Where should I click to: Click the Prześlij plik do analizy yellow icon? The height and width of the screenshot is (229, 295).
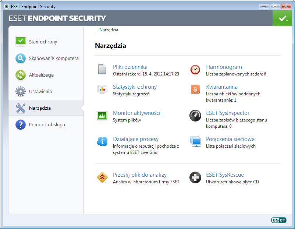tap(102, 177)
